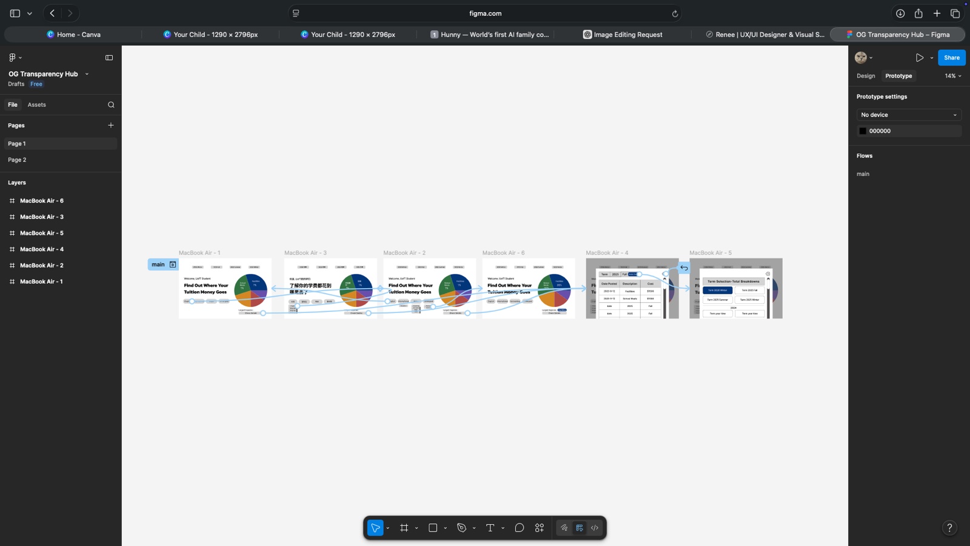Select the MacBook Air - 4 frame title on canvas

pyautogui.click(x=607, y=253)
